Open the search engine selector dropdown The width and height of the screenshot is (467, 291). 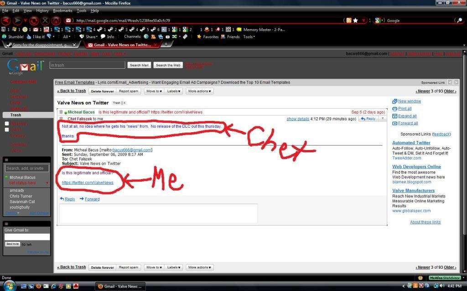tap(379, 20)
